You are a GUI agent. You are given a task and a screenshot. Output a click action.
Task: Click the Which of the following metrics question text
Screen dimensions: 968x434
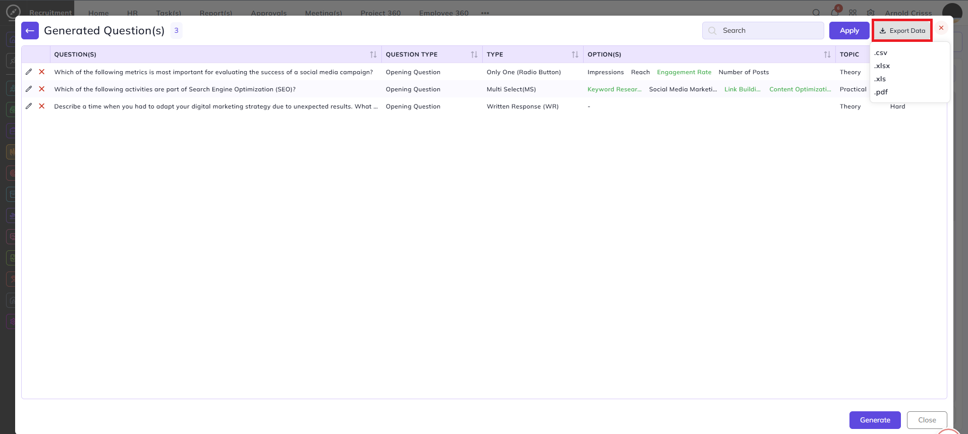[x=213, y=72]
